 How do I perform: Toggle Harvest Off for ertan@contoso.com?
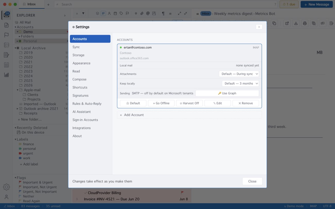[189, 103]
